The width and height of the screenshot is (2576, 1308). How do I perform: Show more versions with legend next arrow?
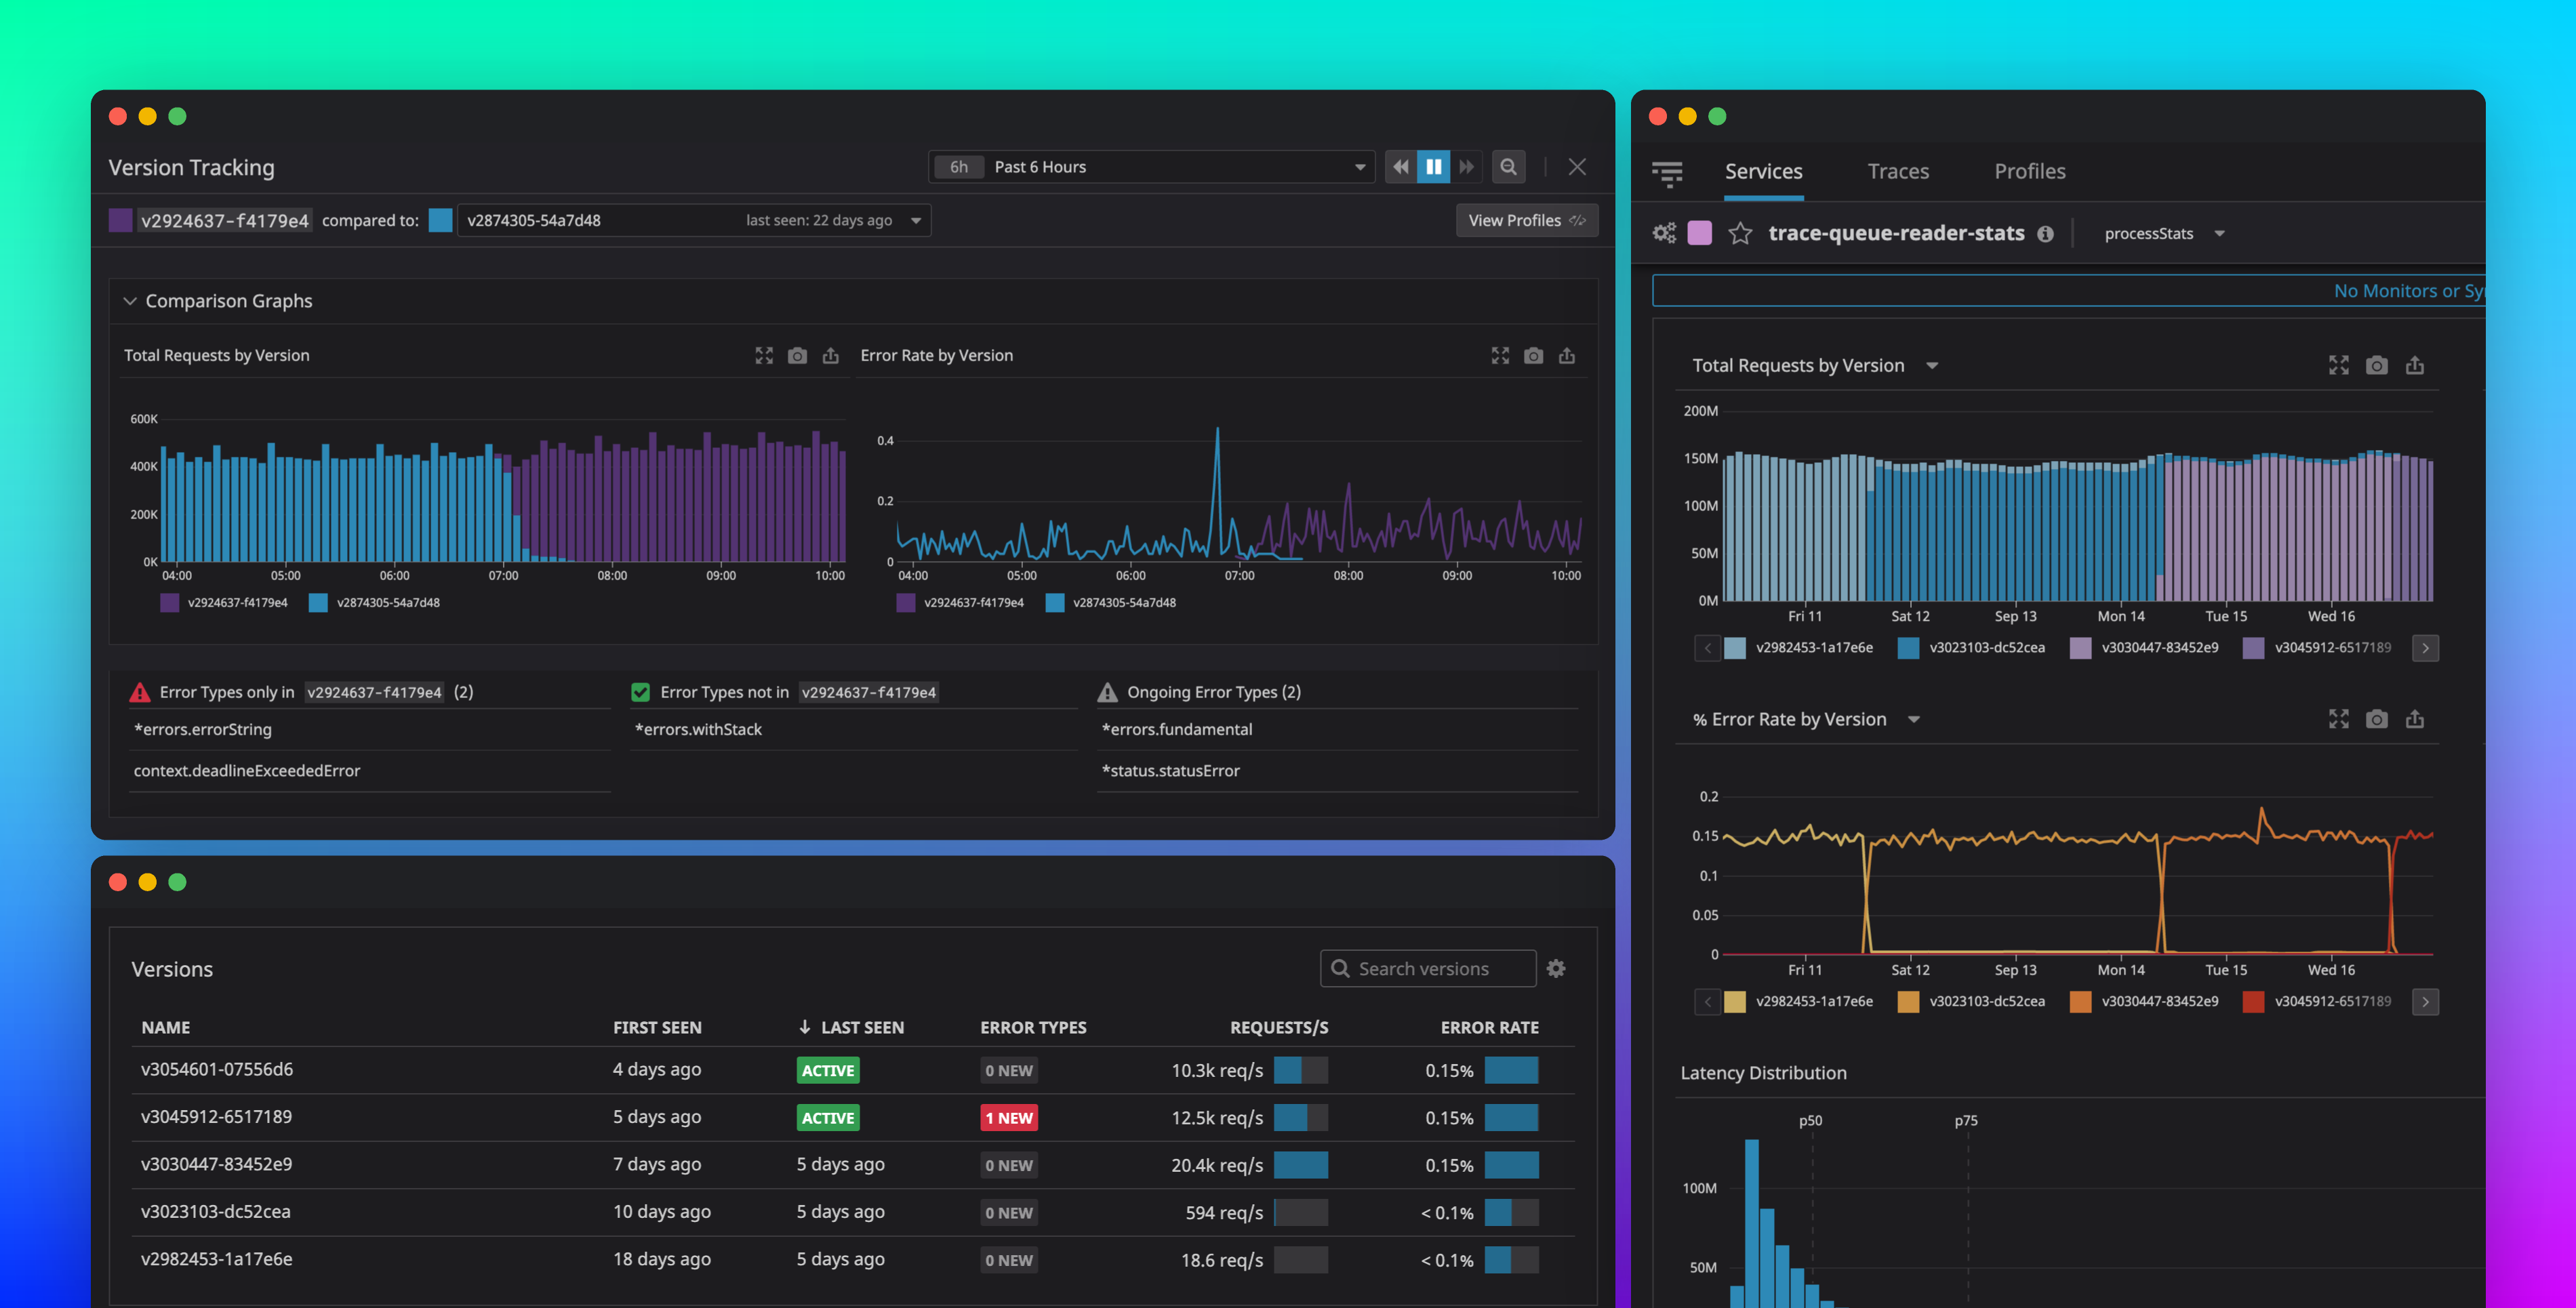tap(2425, 647)
